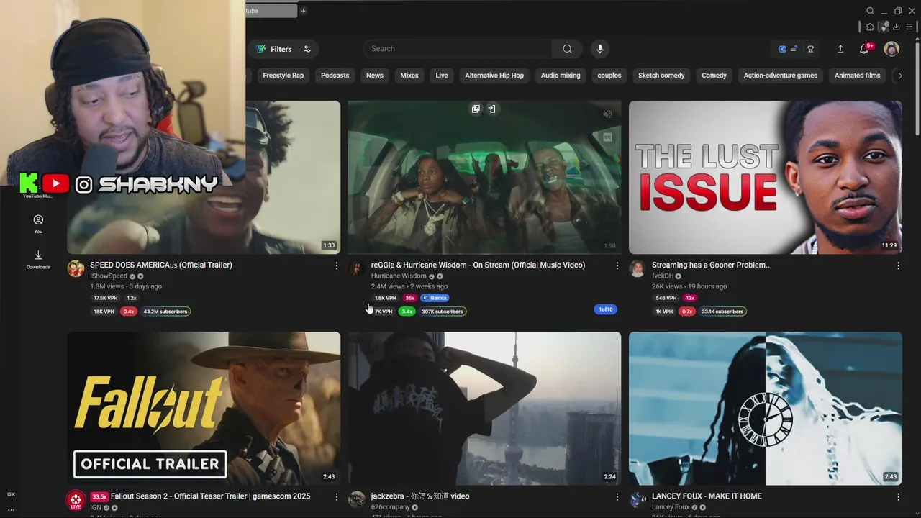Start voice search with the microphone icon
The width and height of the screenshot is (921, 518).
(x=599, y=49)
